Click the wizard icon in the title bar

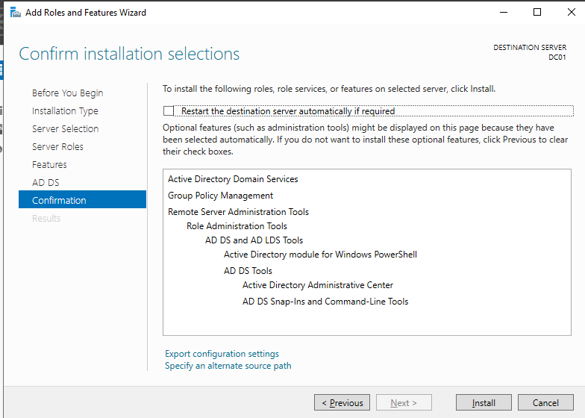click(15, 12)
